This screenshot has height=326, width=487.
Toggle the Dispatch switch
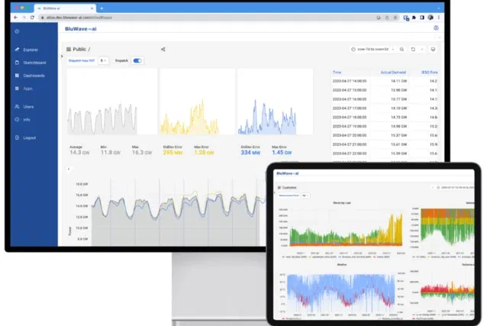click(138, 60)
